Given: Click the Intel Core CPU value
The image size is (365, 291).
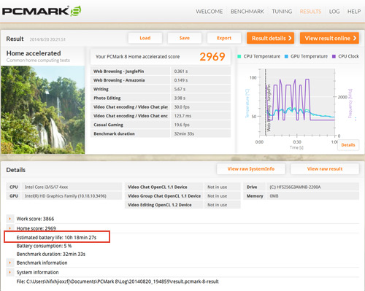Looking at the screenshot, I should (47, 187).
